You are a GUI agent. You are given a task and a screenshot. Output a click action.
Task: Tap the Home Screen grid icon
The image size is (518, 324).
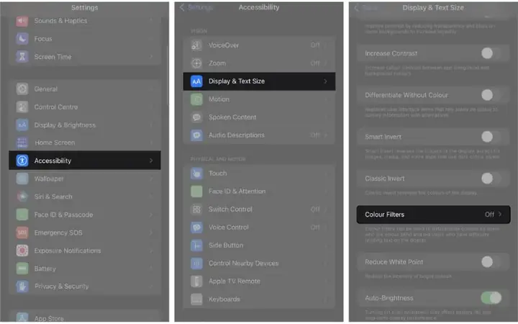point(22,143)
